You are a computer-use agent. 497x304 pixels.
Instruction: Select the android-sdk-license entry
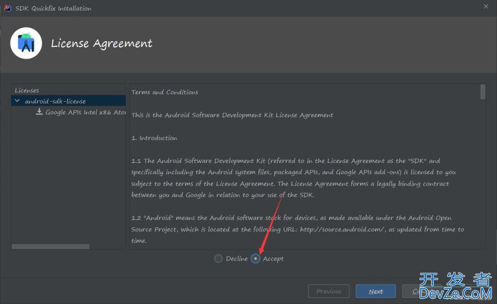(69, 101)
